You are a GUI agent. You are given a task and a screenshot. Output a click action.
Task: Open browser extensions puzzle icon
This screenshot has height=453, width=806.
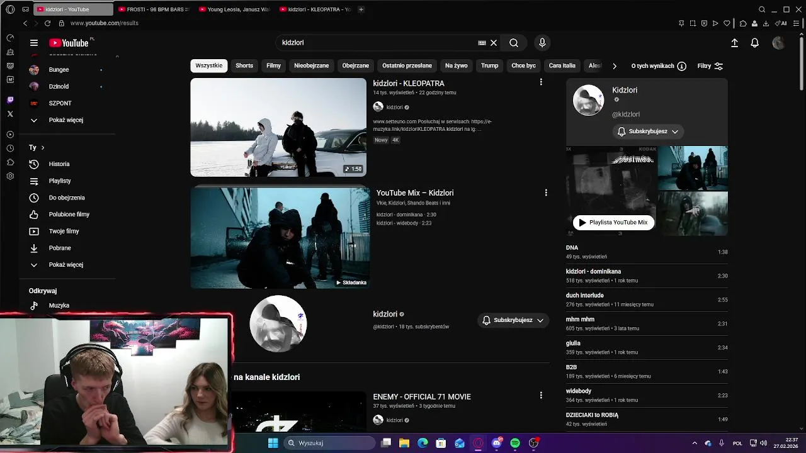[x=743, y=23]
